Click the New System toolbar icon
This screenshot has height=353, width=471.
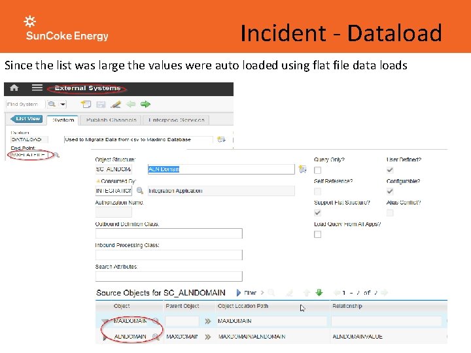86,104
